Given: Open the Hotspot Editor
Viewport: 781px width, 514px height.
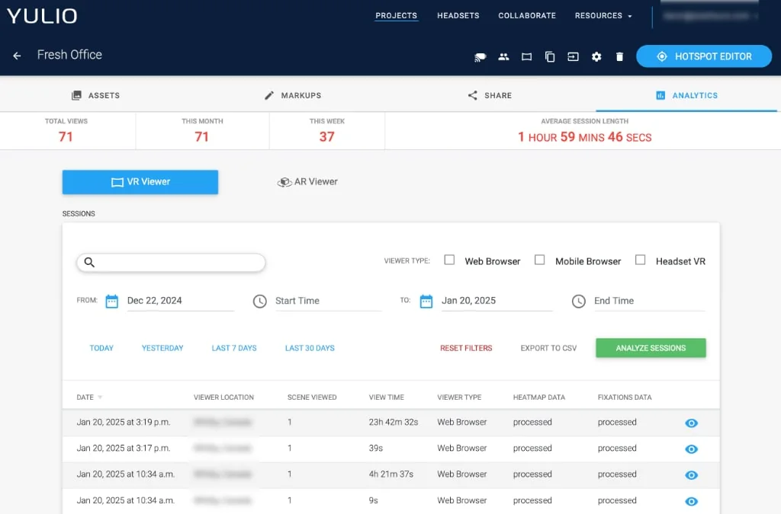Looking at the screenshot, I should pyautogui.click(x=704, y=56).
